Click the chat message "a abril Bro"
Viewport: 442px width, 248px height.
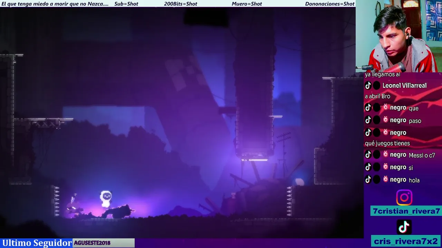click(377, 96)
